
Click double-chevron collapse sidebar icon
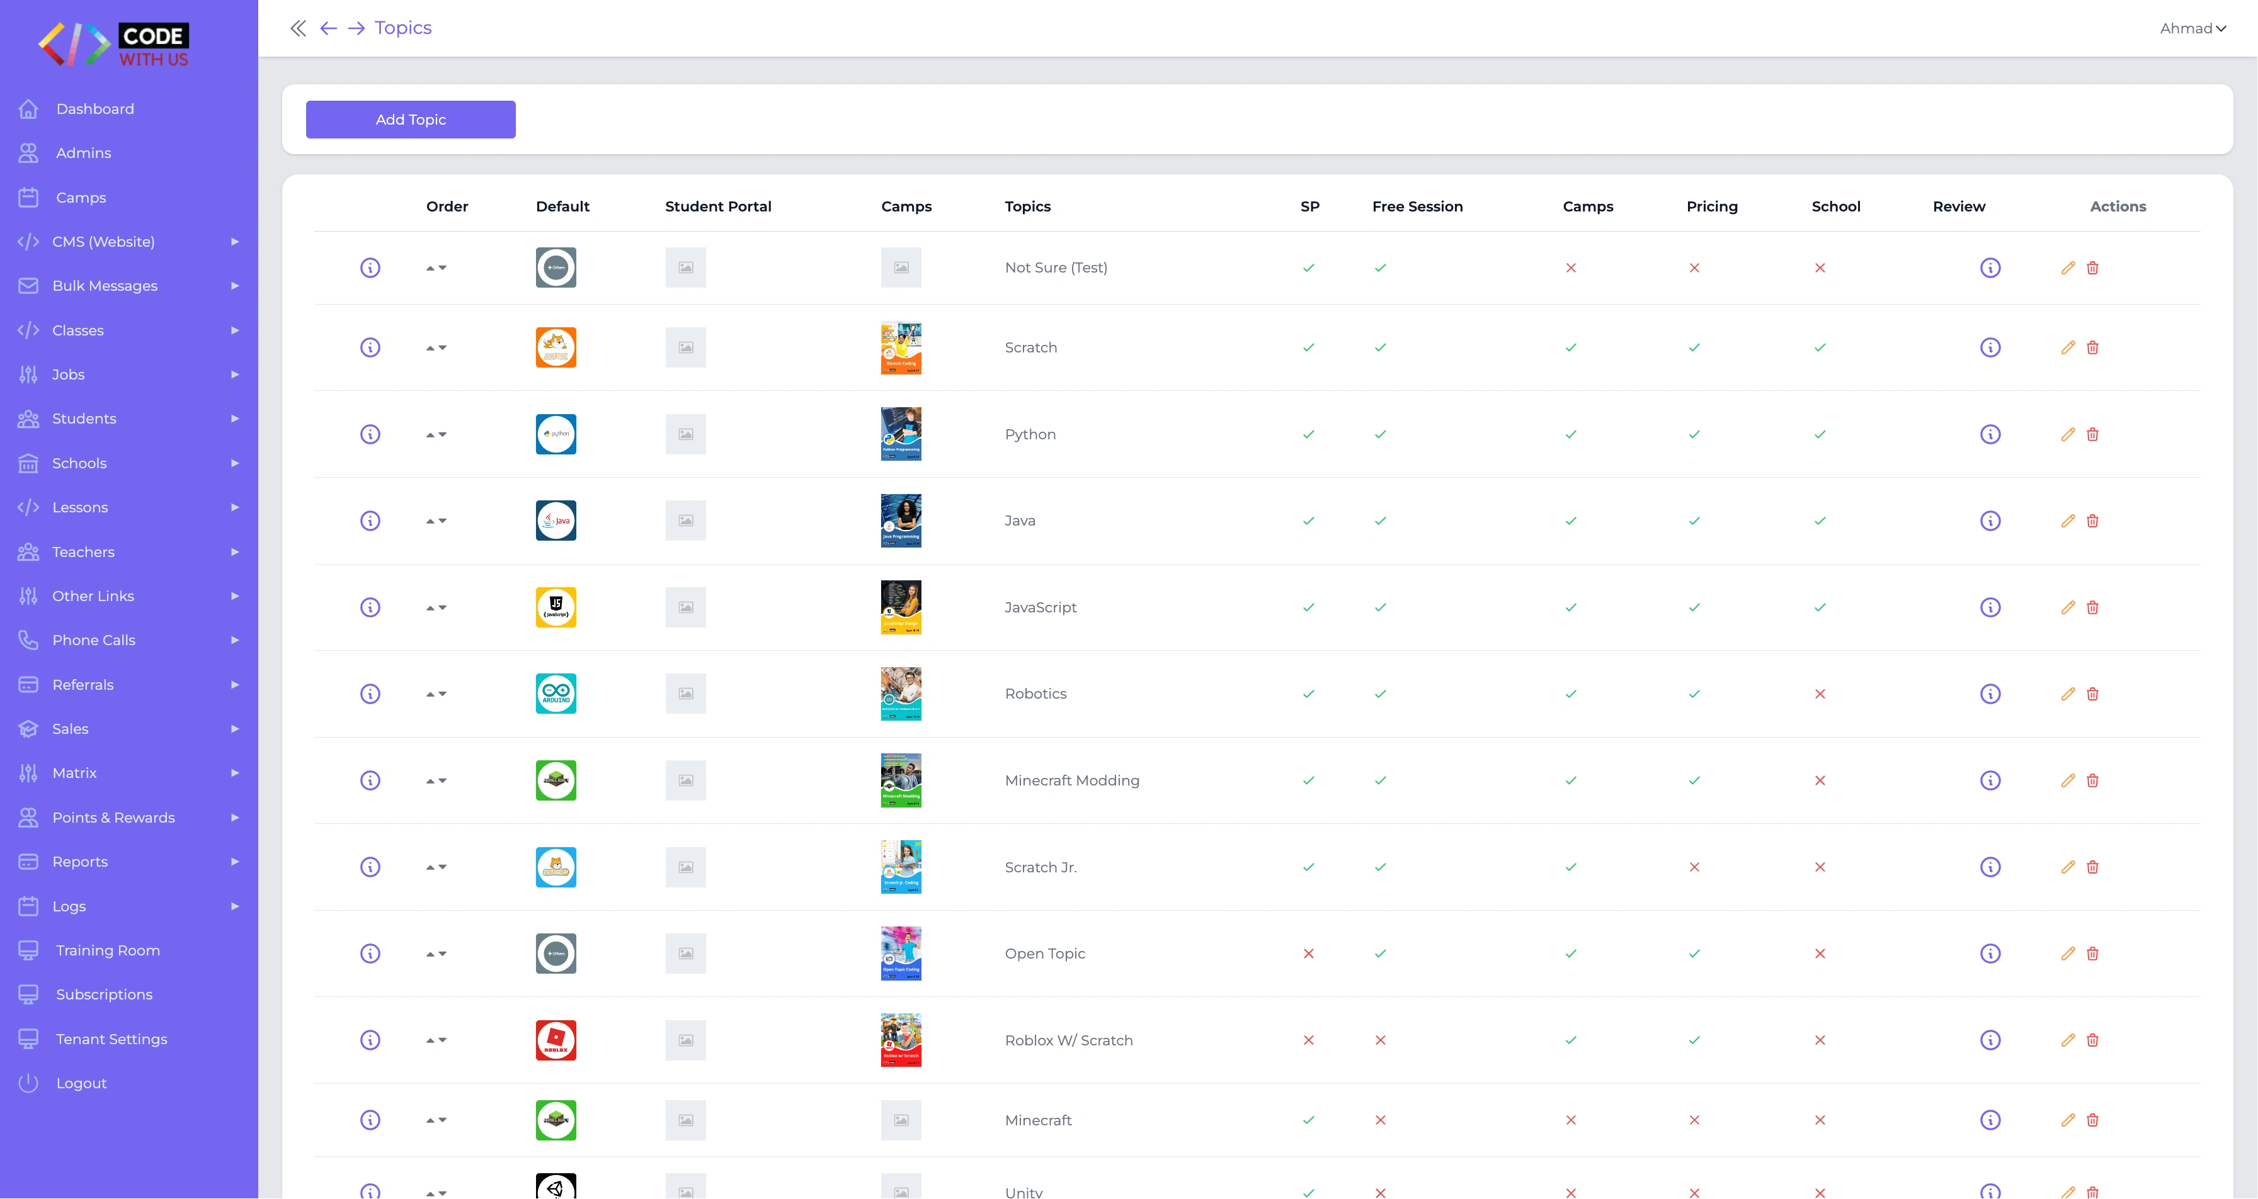click(298, 28)
